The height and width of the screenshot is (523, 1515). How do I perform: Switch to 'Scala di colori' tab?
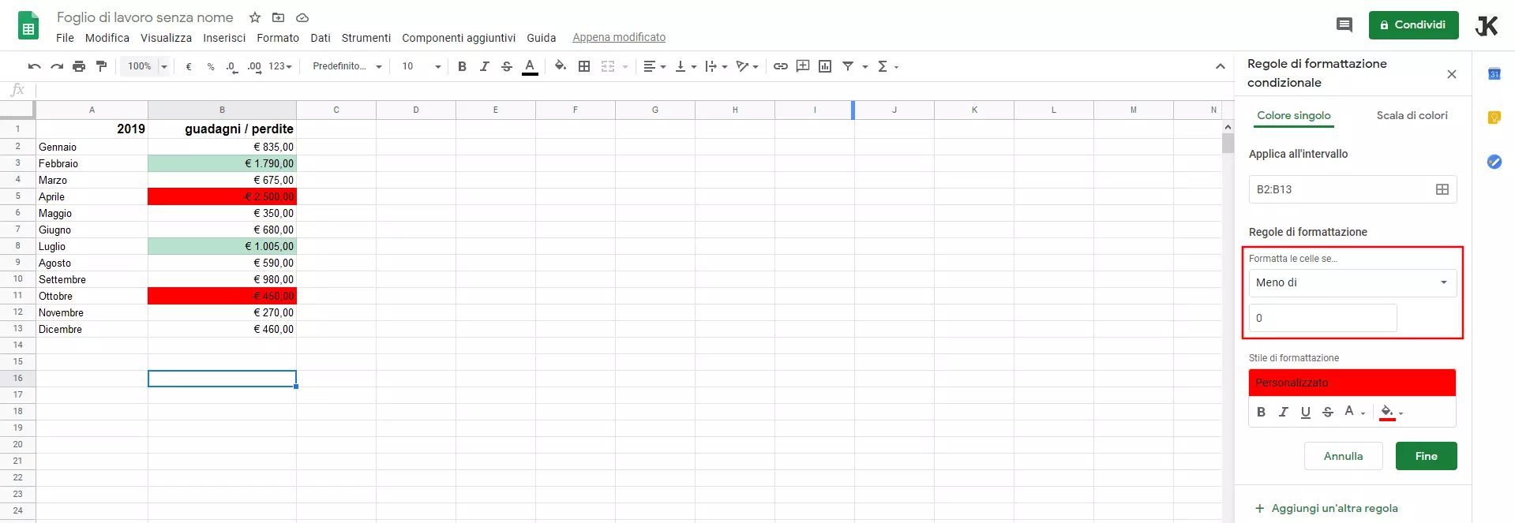(1412, 115)
